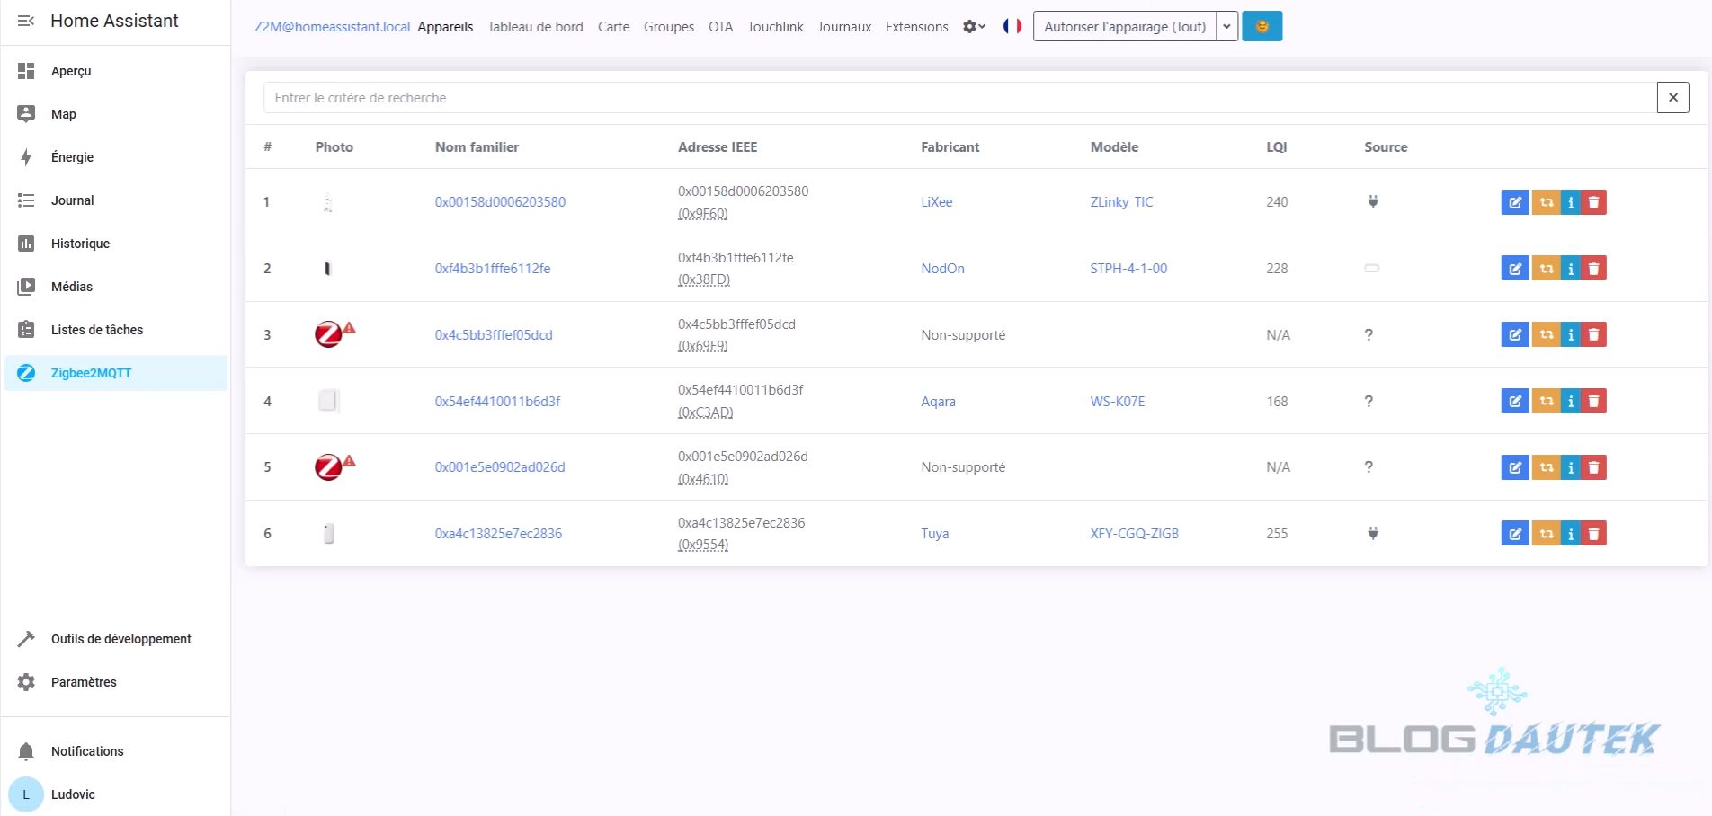Open device 0x00158d0006203580 link
Screen dimensions: 1712x816
point(500,202)
